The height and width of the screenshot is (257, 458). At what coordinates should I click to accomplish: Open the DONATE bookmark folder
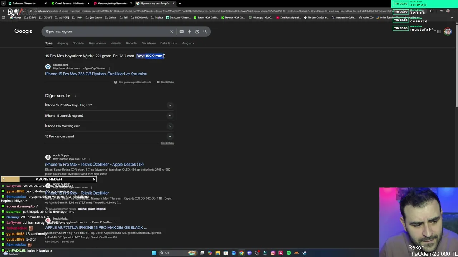pos(45,17)
